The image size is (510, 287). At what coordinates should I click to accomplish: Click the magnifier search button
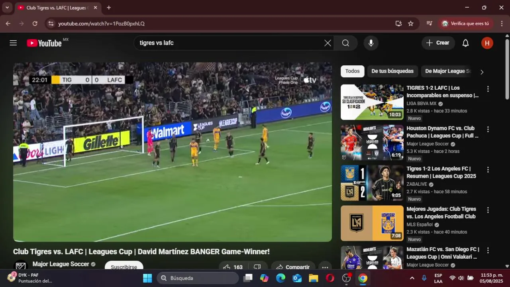click(345, 43)
